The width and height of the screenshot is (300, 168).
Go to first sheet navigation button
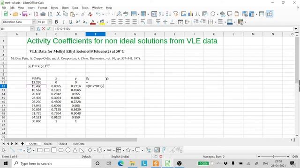(x=3, y=144)
